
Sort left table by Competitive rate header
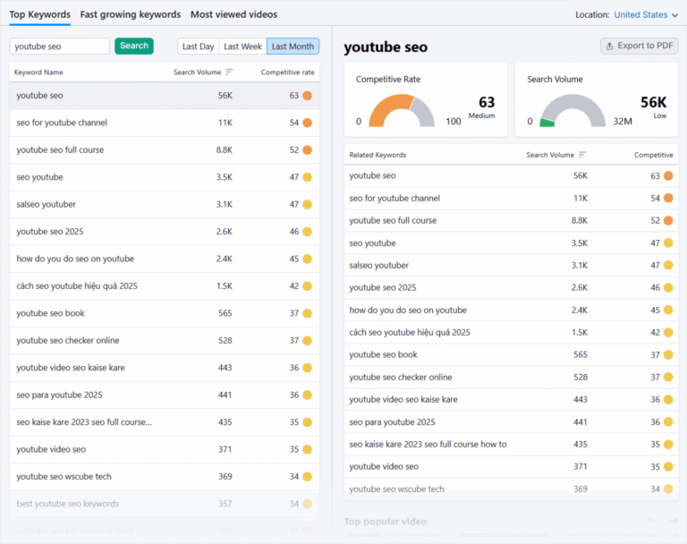[x=287, y=72]
